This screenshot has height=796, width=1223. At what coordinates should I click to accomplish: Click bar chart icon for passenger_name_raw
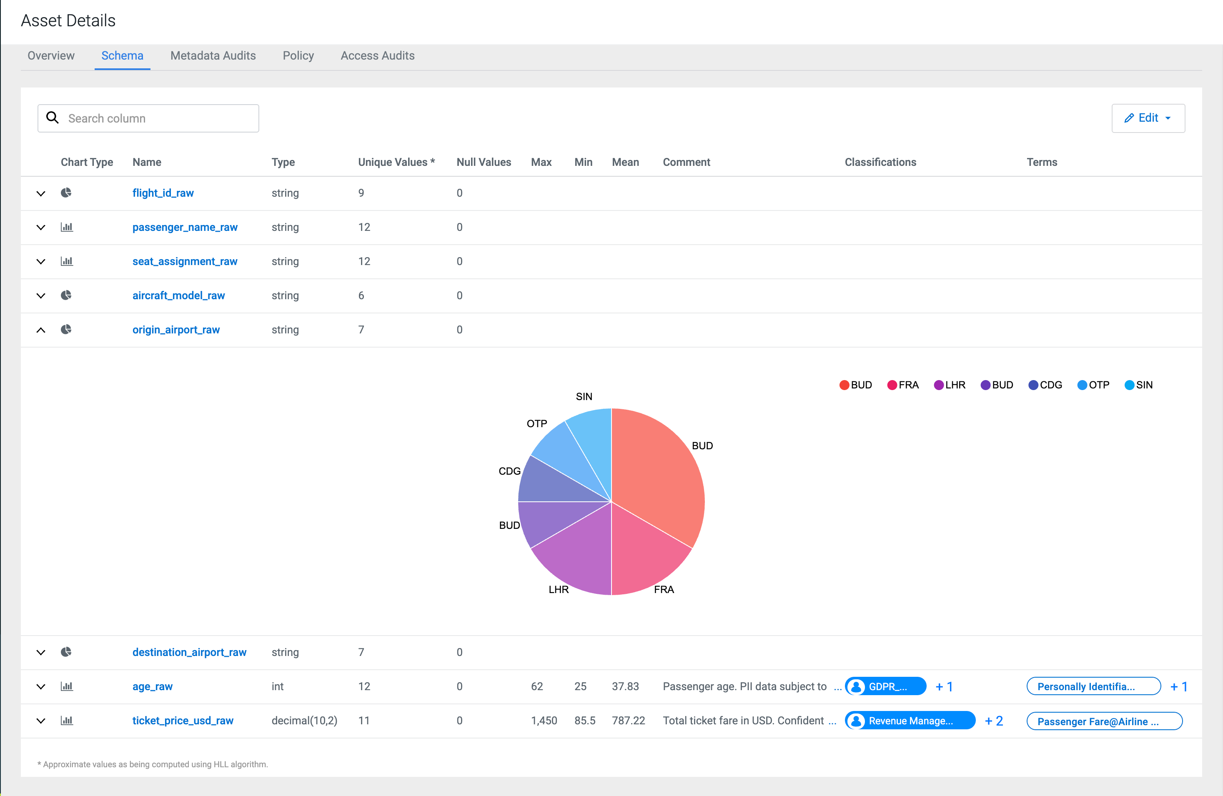tap(67, 227)
